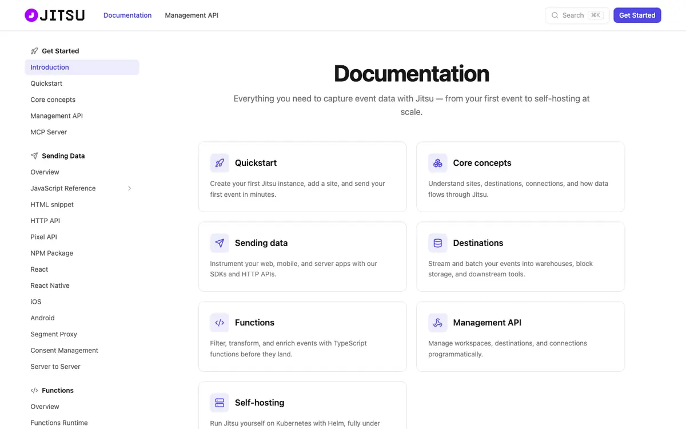The image size is (686, 429).
Task: Click the magnifier icon in search box
Action: pyautogui.click(x=555, y=15)
